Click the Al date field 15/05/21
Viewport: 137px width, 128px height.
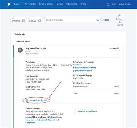[x=34, y=20]
